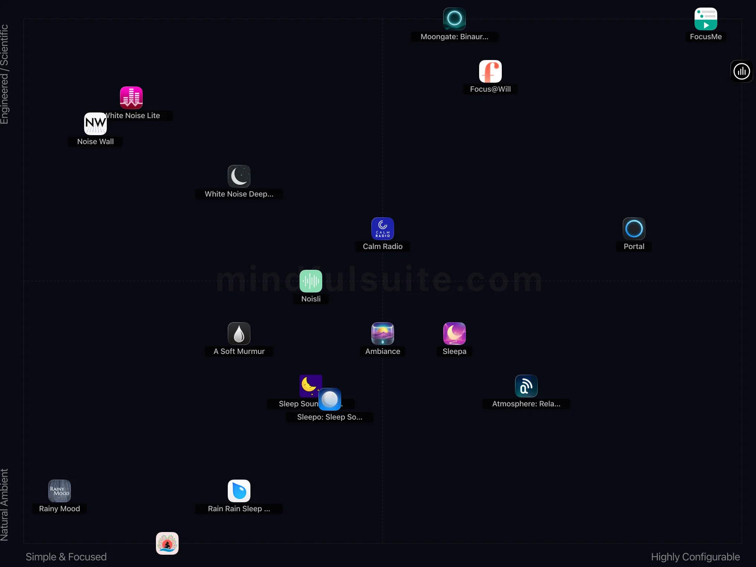Open the Rainy Mood icon
756x567 pixels.
[x=60, y=491]
